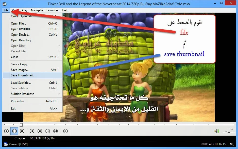Viewport: 238px width, 149px height.
Task: Click the seek bar position thumb
Action: [x=21, y=124]
